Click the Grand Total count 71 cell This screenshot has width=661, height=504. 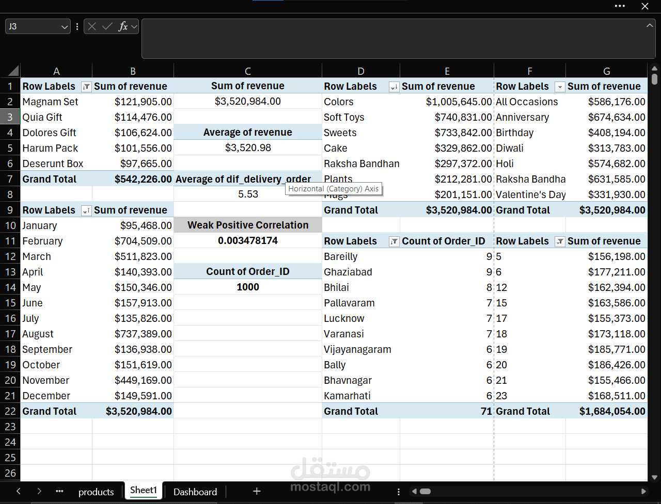447,411
